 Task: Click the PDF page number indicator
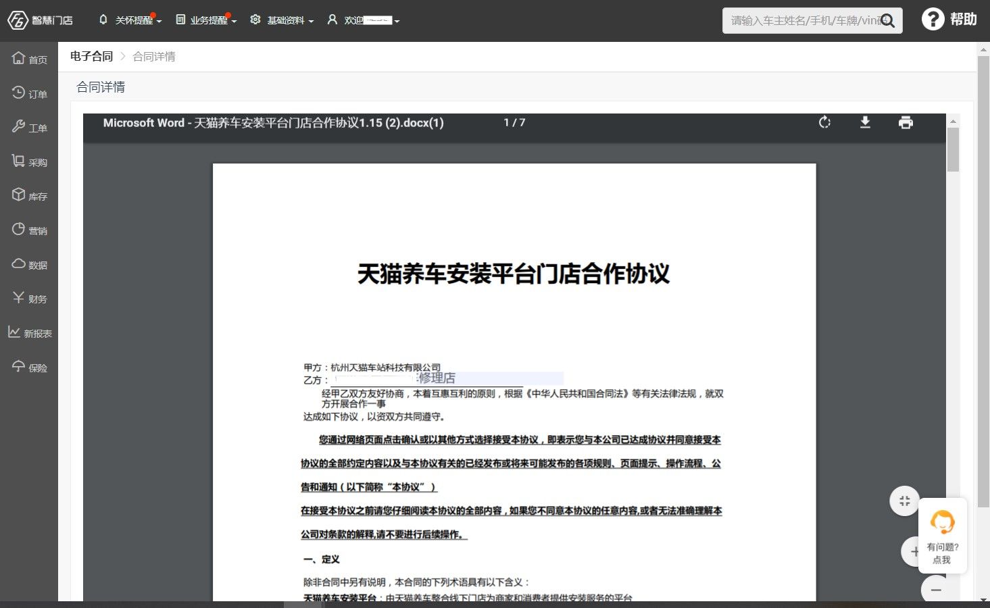(514, 122)
